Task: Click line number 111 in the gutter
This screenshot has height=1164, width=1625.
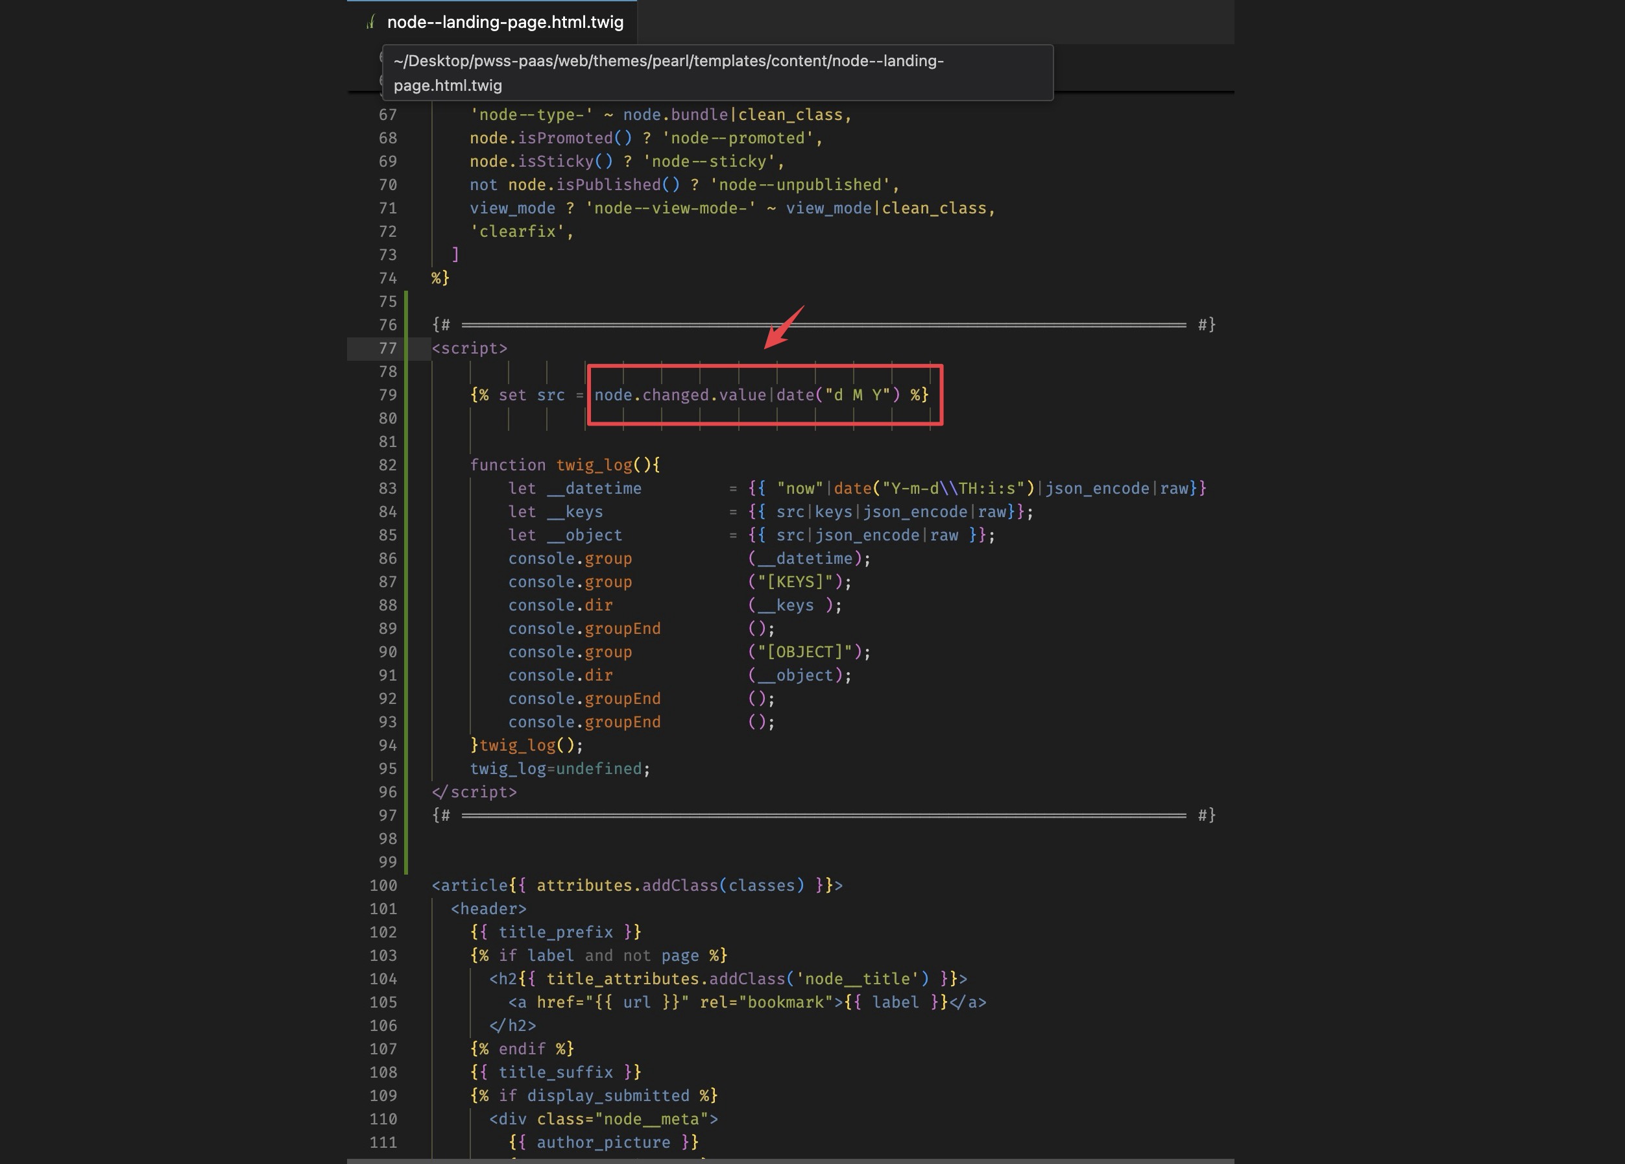Action: (x=383, y=1143)
